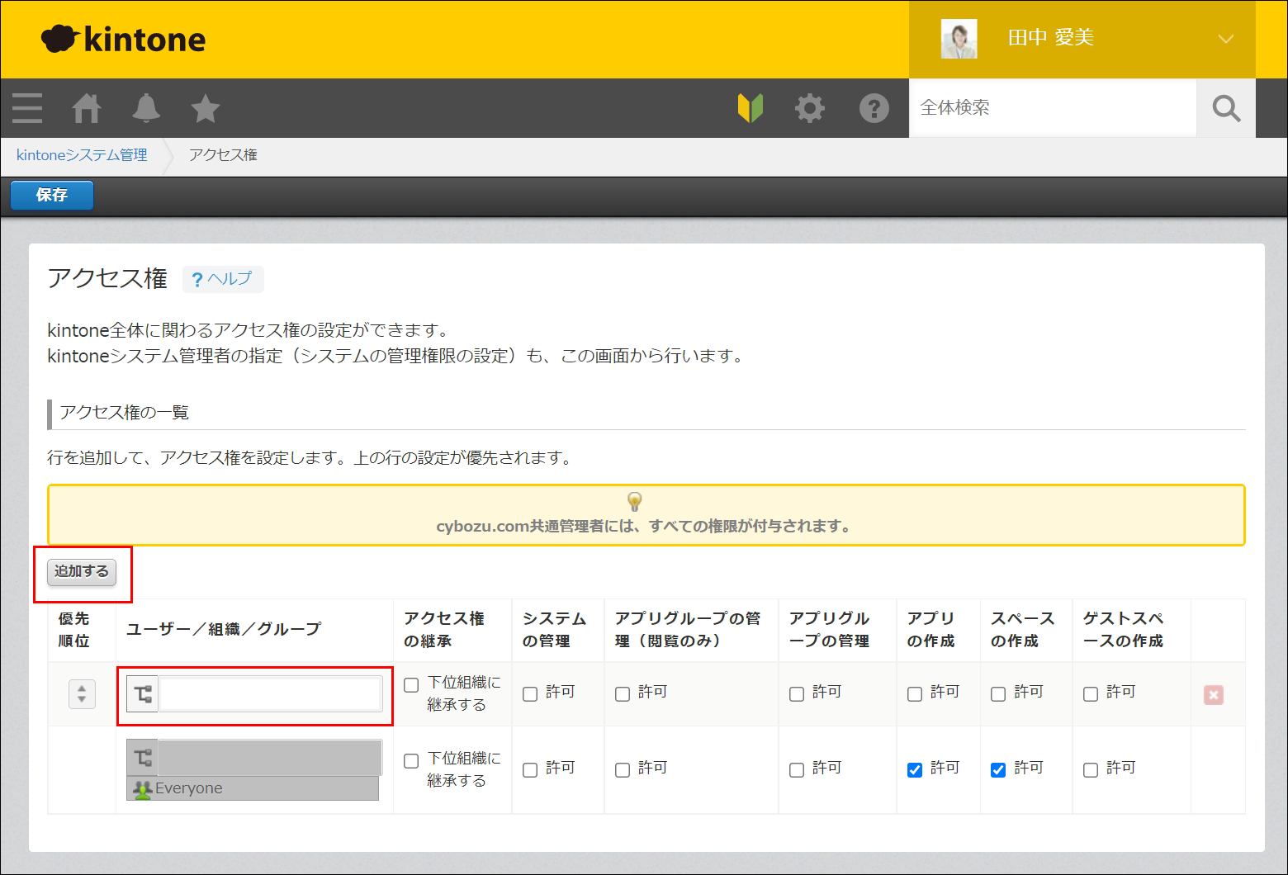Toggle ゲストスペースの作成 in Everyone row
Screen dimensions: 1288x875
click(x=1091, y=770)
